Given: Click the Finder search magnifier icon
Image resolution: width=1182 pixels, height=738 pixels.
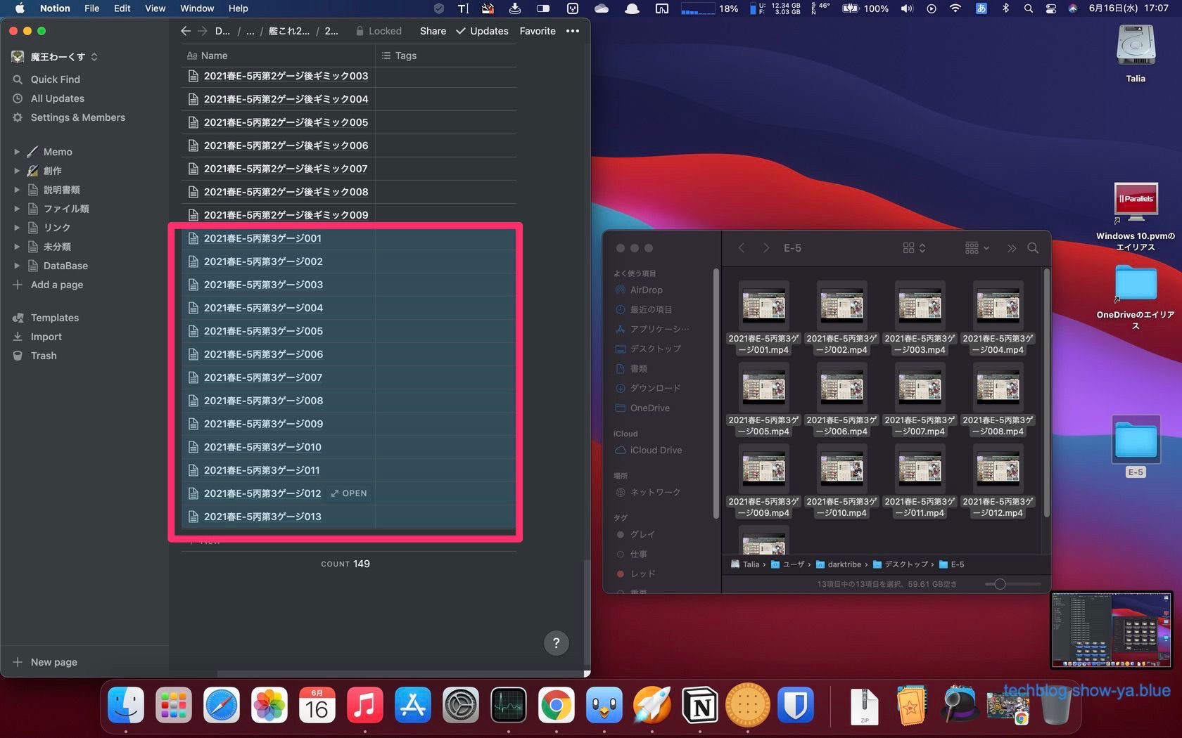Looking at the screenshot, I should pos(1033,248).
